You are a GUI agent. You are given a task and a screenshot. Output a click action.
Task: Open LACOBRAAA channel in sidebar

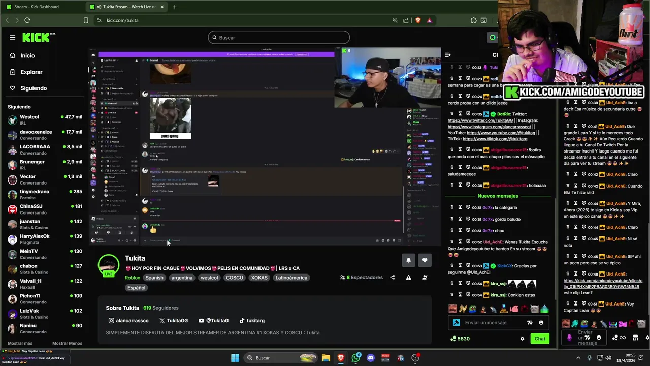(45, 149)
